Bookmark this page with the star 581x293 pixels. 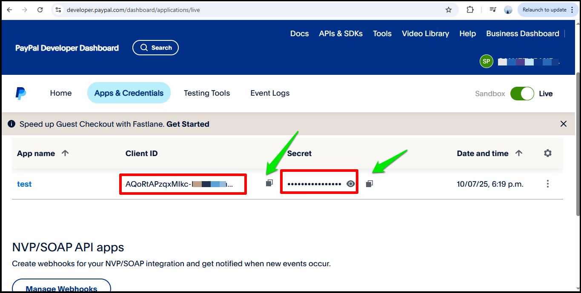pos(449,10)
